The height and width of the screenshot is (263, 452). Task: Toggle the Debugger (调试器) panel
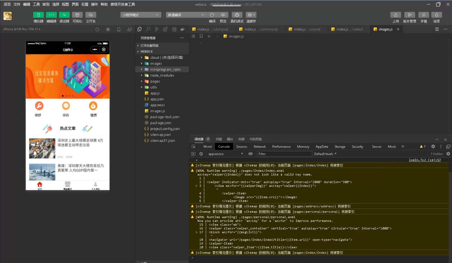coord(64,15)
